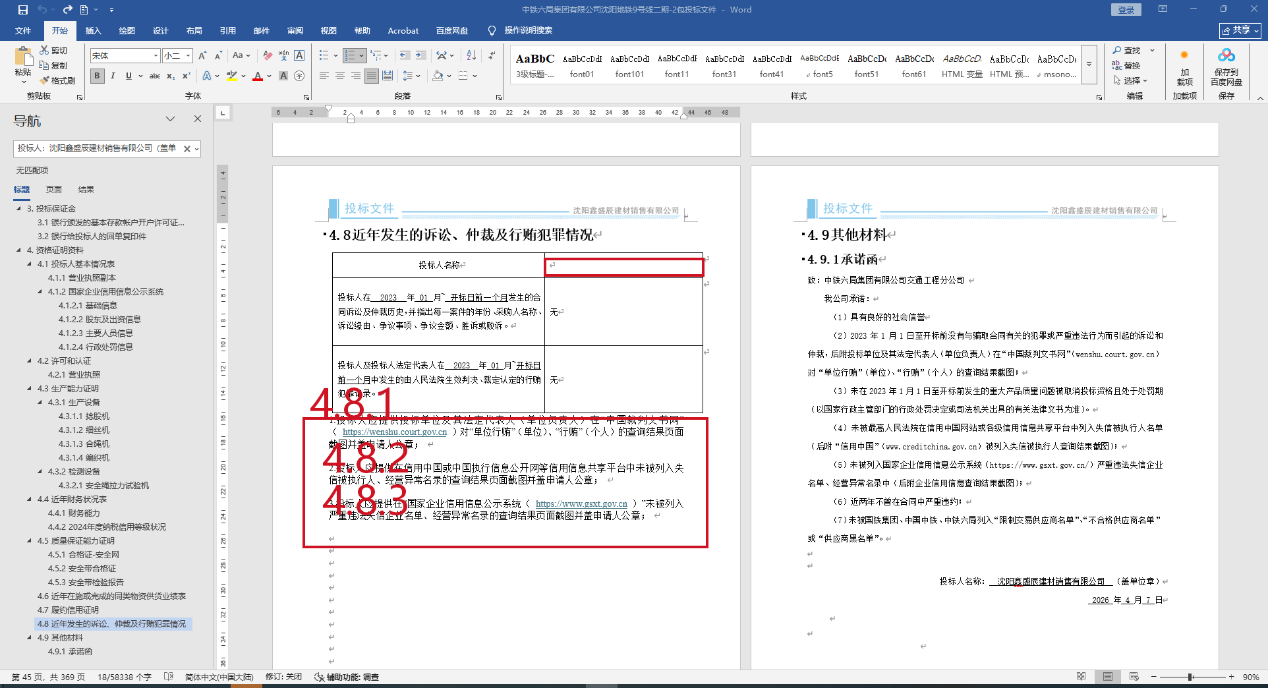Switch to the 审阅 ribbon tab
The width and height of the screenshot is (1268, 688).
[295, 30]
